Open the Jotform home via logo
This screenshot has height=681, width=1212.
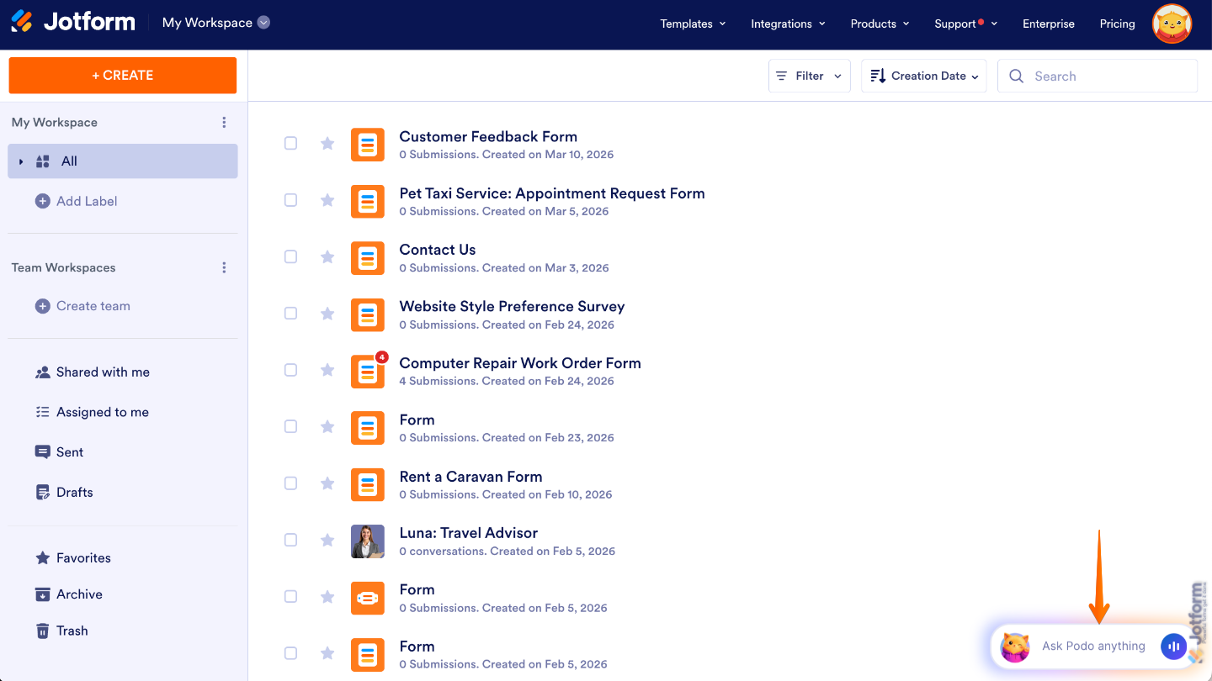72,22
